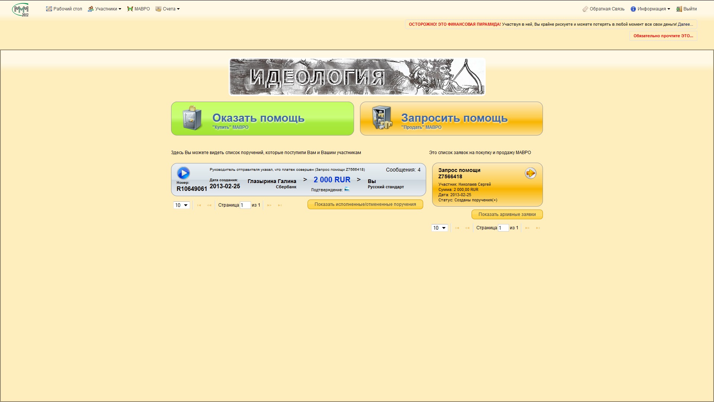Viewport: 714px width, 402px height.
Task: Click the confirmation image icon next to Подтверждение
Action: click(x=347, y=189)
